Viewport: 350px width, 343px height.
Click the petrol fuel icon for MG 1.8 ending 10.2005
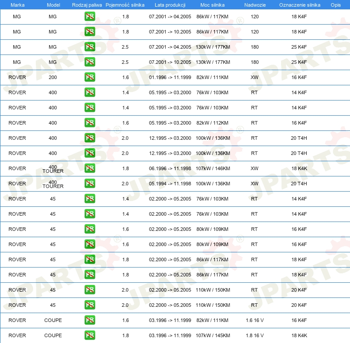[x=90, y=32]
